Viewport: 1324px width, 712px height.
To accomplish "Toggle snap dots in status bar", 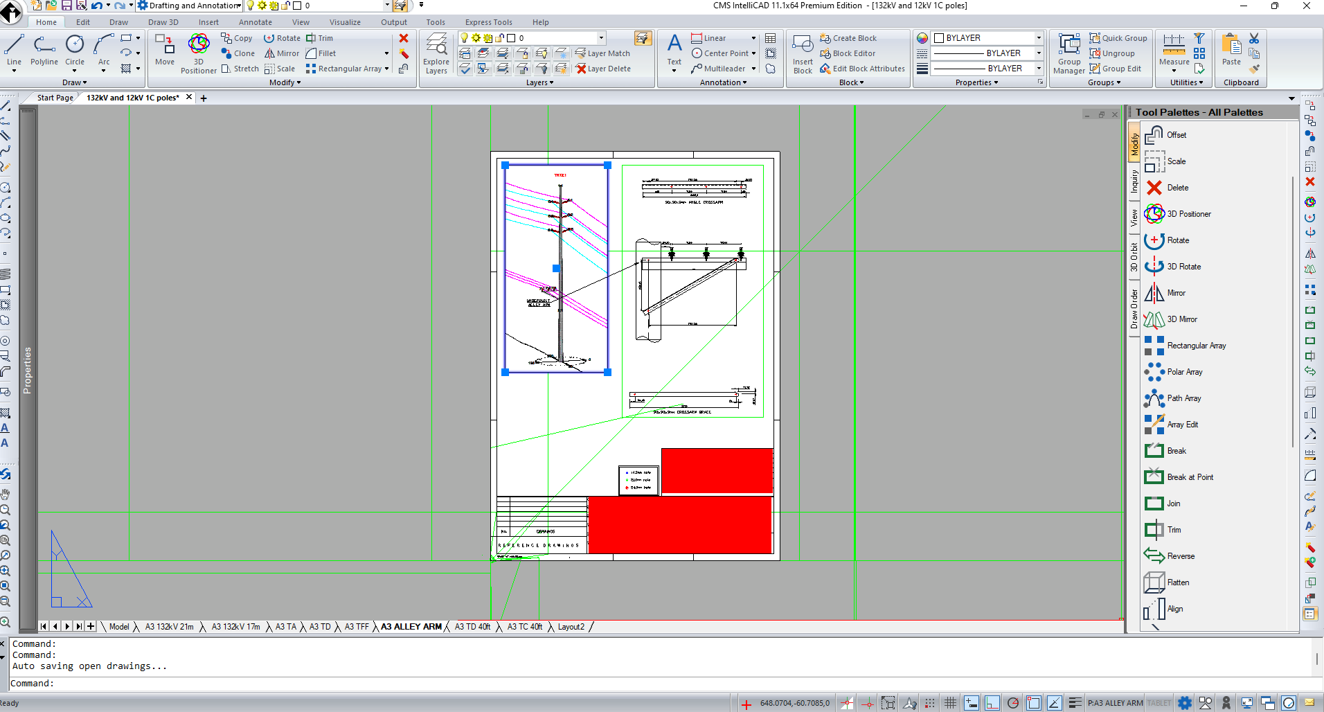I will pos(930,703).
